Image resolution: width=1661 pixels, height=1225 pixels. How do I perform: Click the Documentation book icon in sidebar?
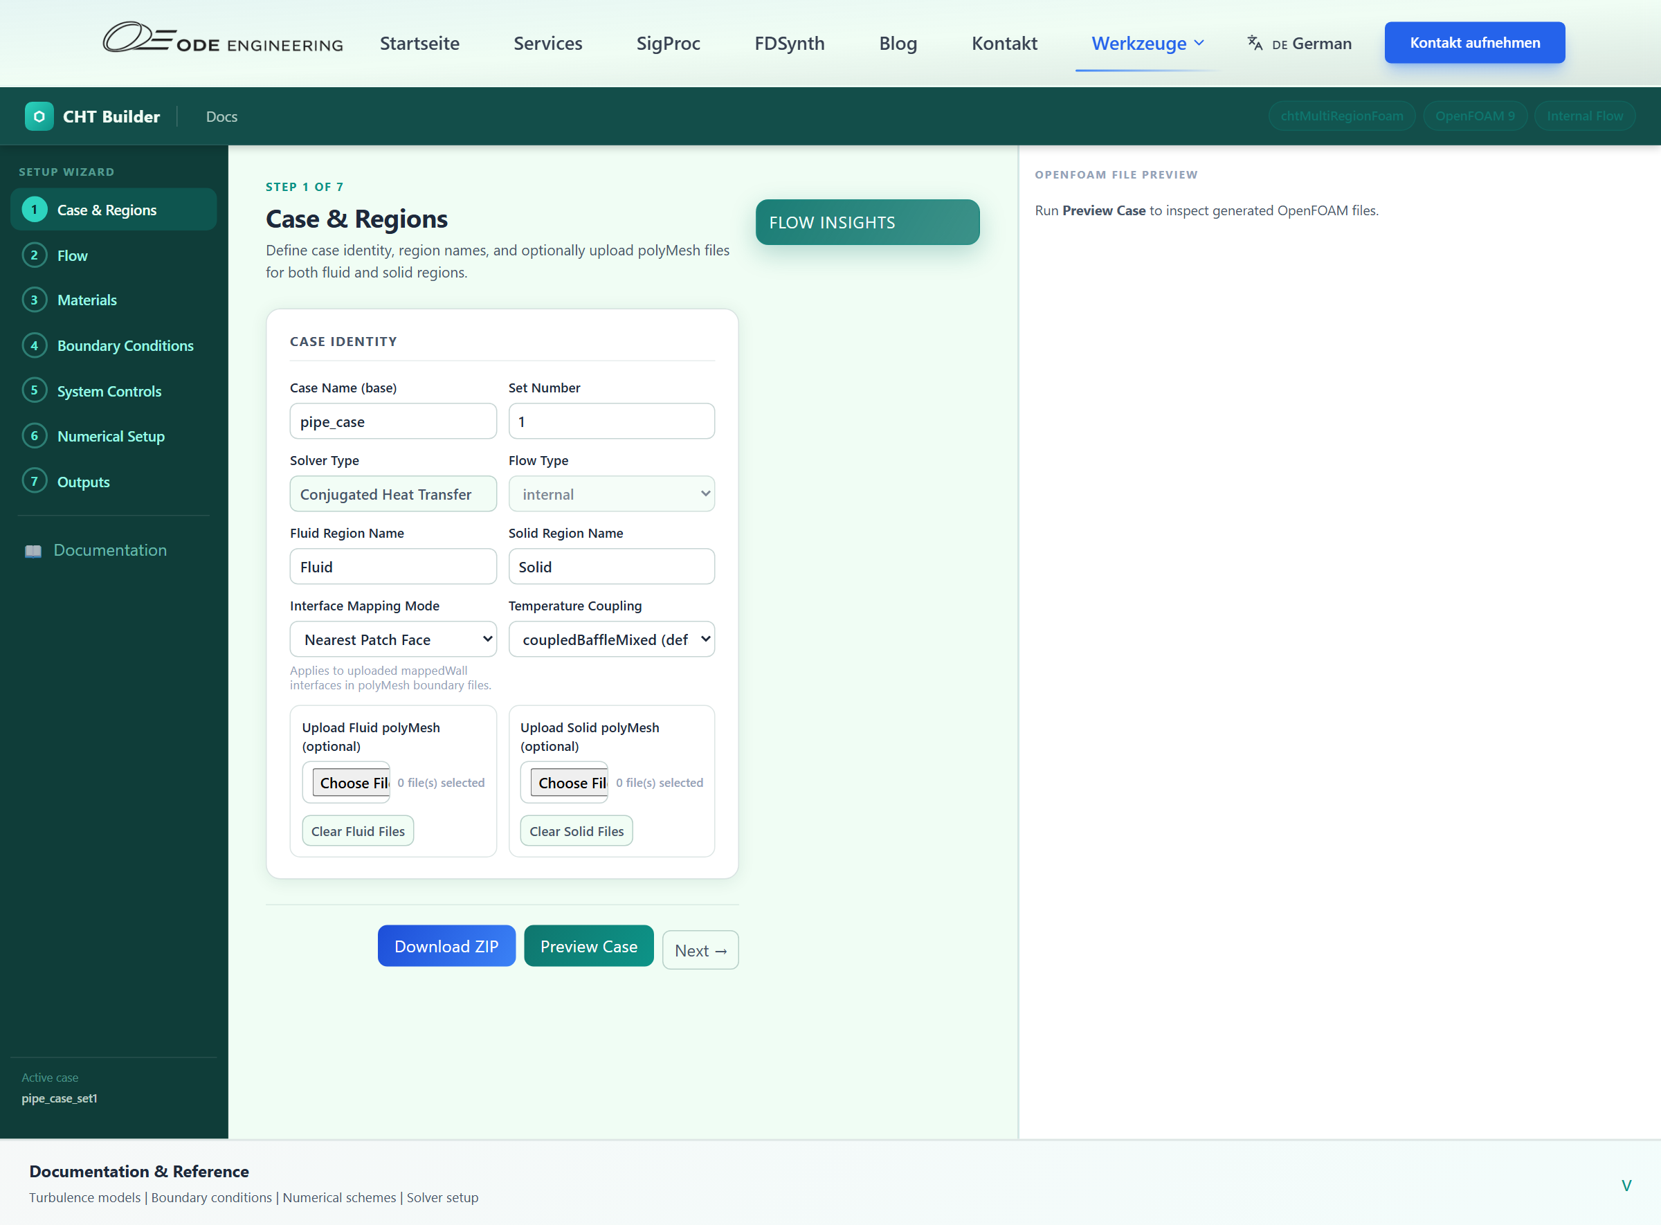tap(33, 551)
